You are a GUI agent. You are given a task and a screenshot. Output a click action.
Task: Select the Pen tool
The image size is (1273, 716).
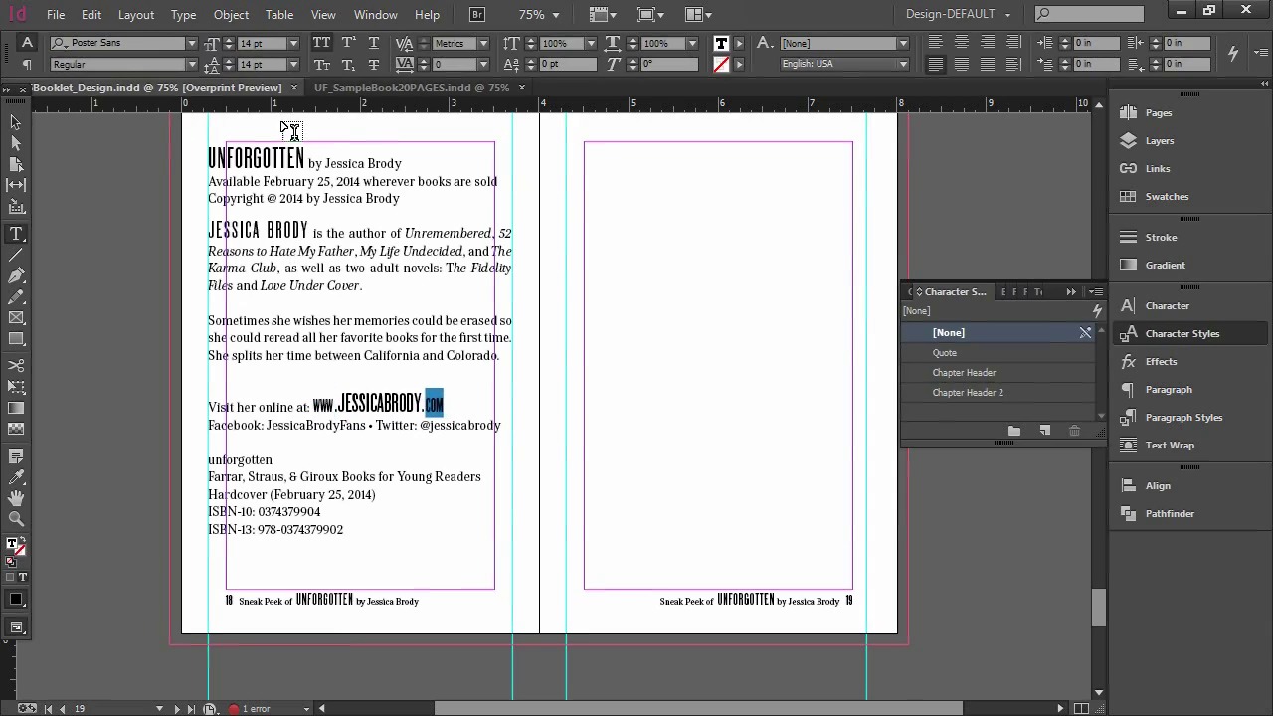[16, 275]
